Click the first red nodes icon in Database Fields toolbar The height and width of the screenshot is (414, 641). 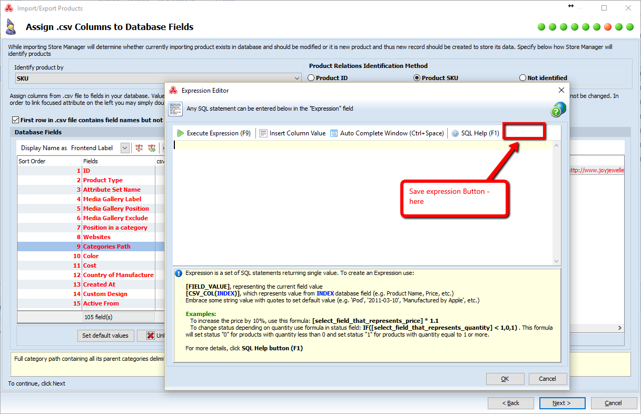tap(139, 149)
